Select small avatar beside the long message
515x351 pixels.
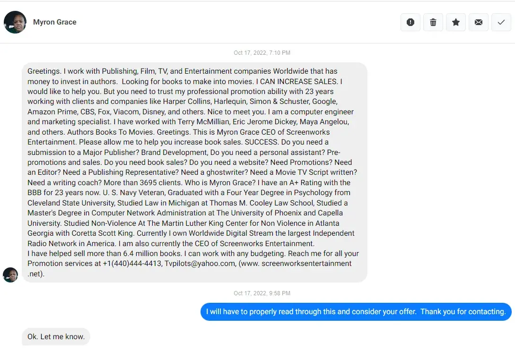(10, 275)
